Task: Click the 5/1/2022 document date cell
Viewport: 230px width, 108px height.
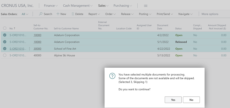Action: [x=163, y=42]
